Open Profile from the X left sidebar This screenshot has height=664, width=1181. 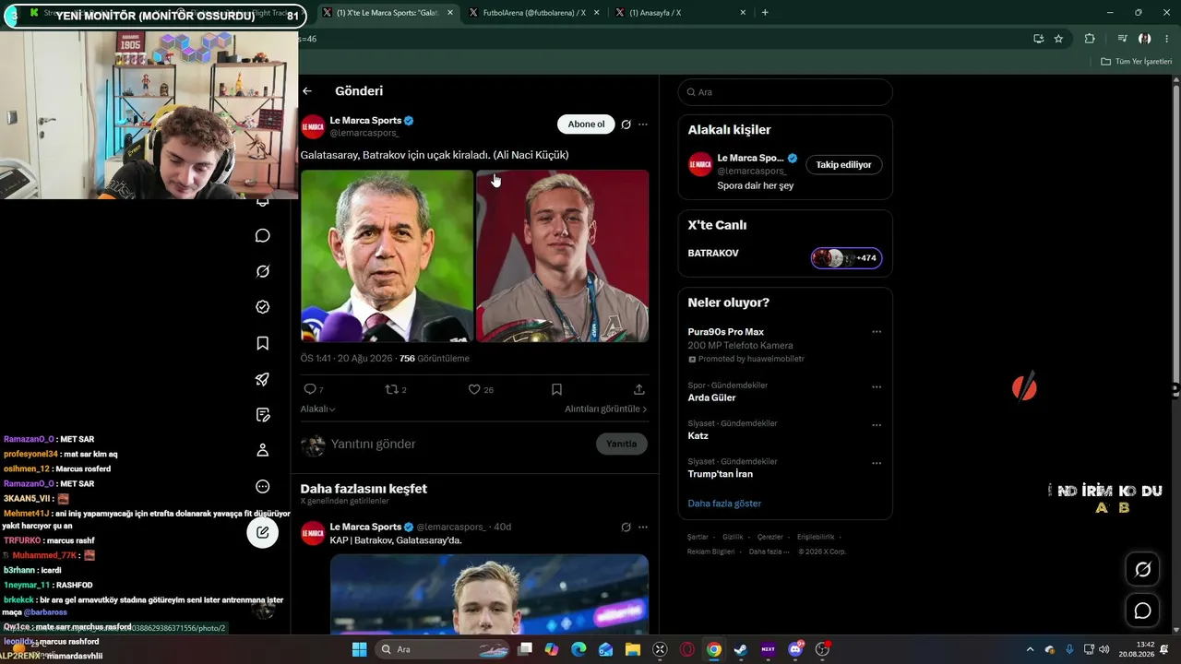[263, 450]
